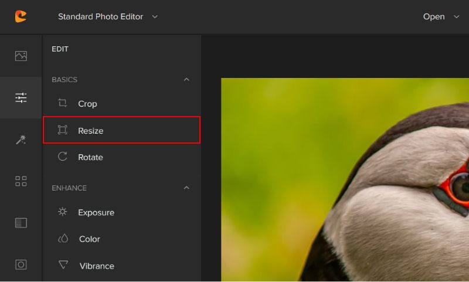Open the textures panel sidebar icon
The width and height of the screenshot is (469, 282).
(21, 223)
